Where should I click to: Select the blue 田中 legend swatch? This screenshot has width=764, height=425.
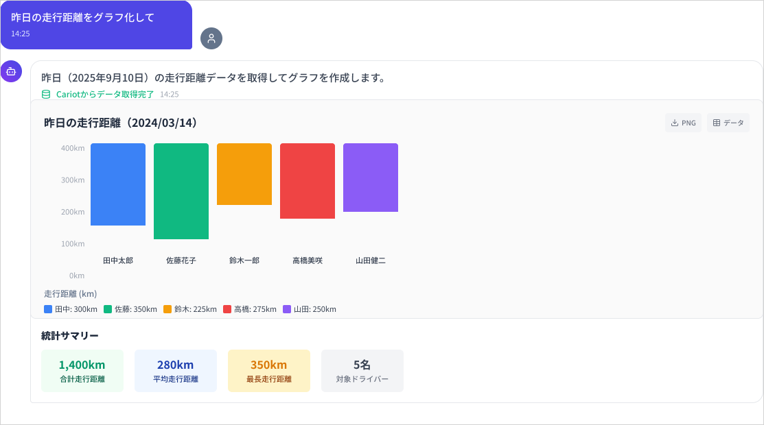point(47,309)
